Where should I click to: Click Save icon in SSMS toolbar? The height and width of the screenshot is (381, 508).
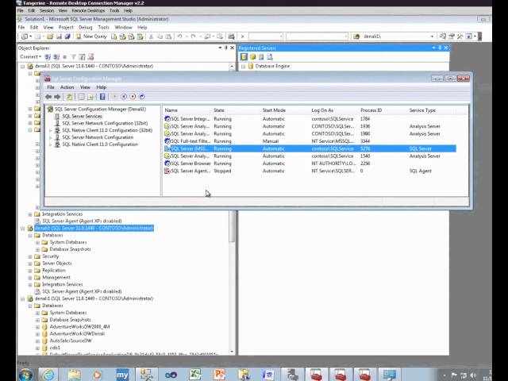coord(59,37)
